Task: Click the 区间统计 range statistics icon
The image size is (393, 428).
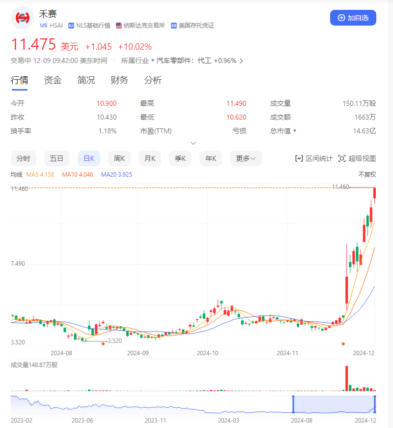Action: coord(299,158)
